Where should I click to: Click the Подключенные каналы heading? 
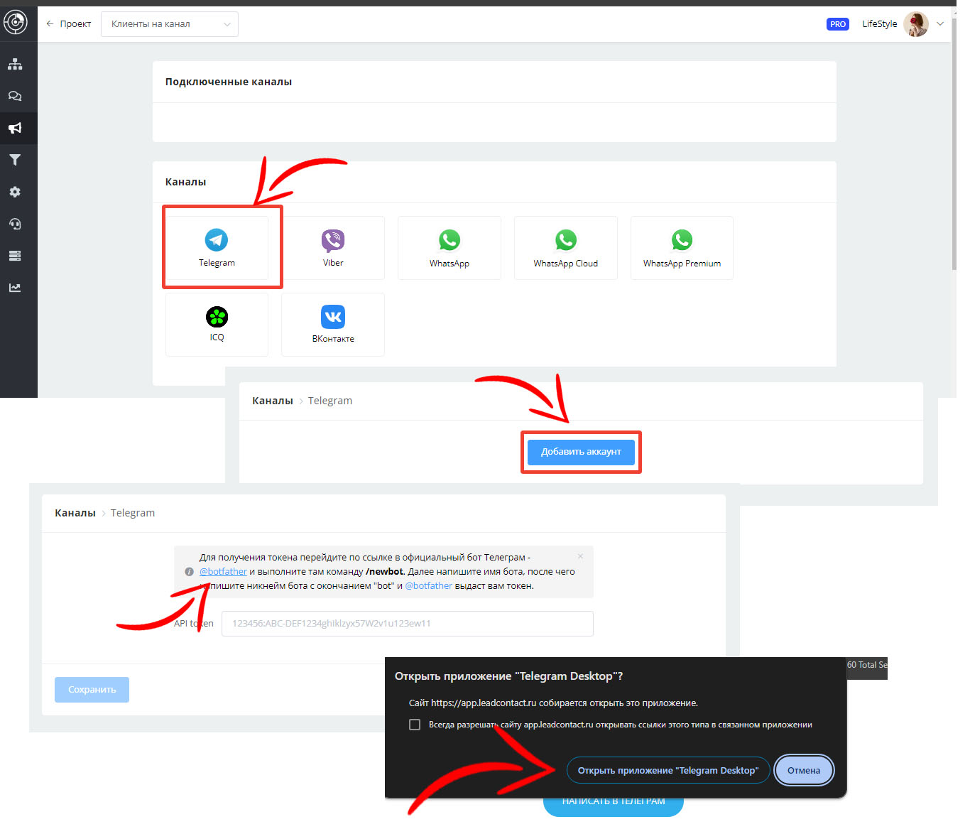[229, 82]
